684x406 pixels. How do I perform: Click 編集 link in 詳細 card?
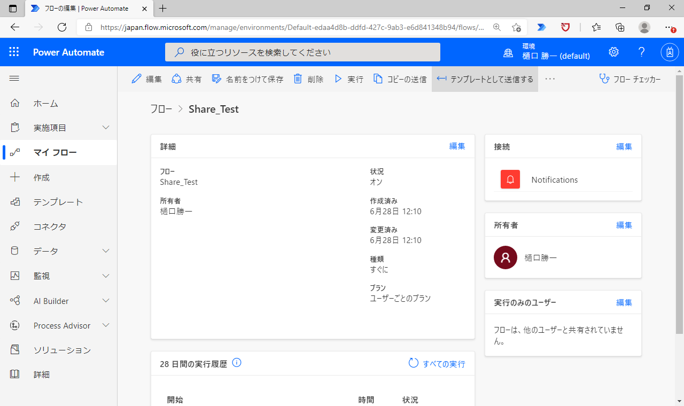click(457, 146)
